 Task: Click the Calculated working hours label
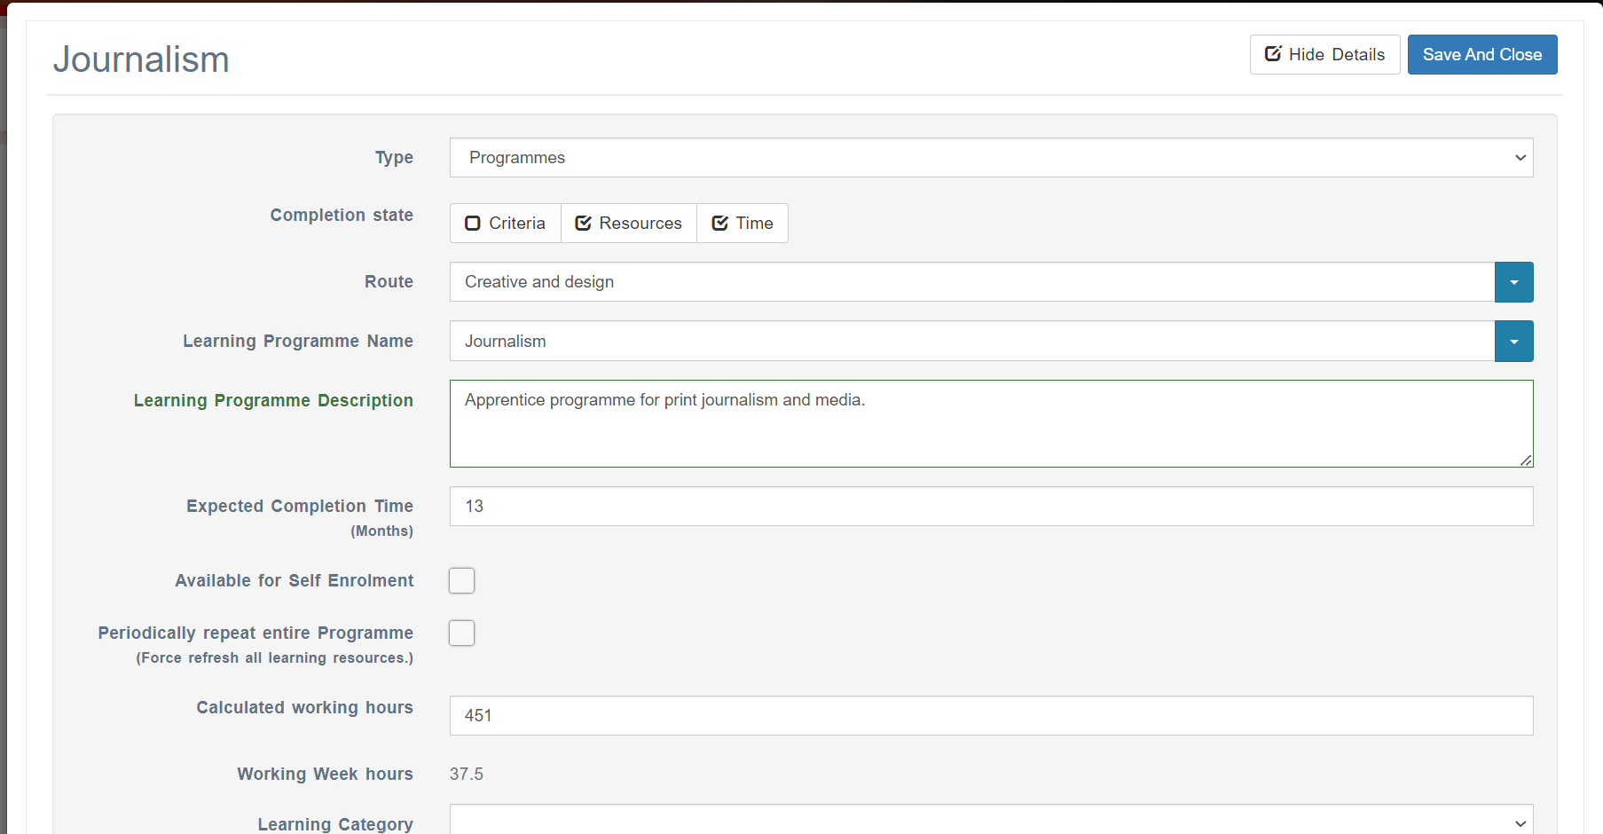pyautogui.click(x=304, y=708)
